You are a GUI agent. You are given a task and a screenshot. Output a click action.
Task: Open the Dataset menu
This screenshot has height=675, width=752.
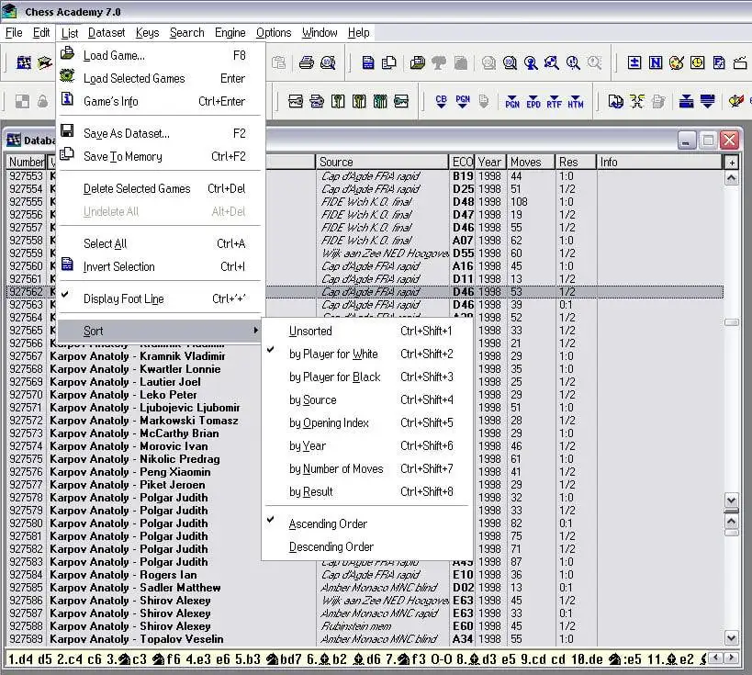[107, 32]
